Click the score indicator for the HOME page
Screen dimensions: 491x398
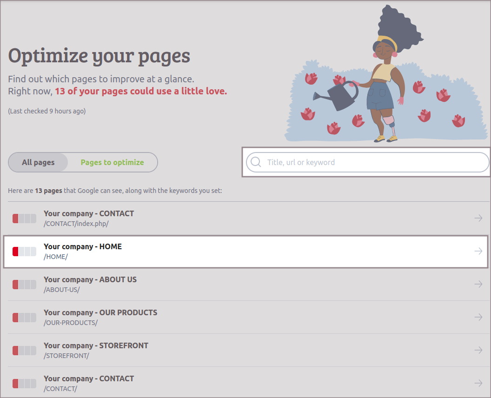(24, 252)
